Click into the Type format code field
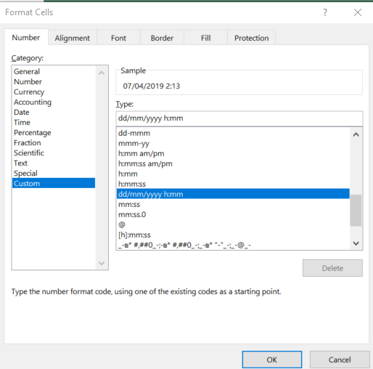 [239, 118]
